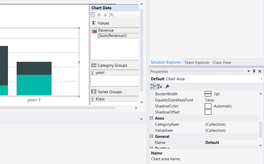Select the yearr category group field
The height and width of the screenshot is (164, 264).
(x=100, y=72)
